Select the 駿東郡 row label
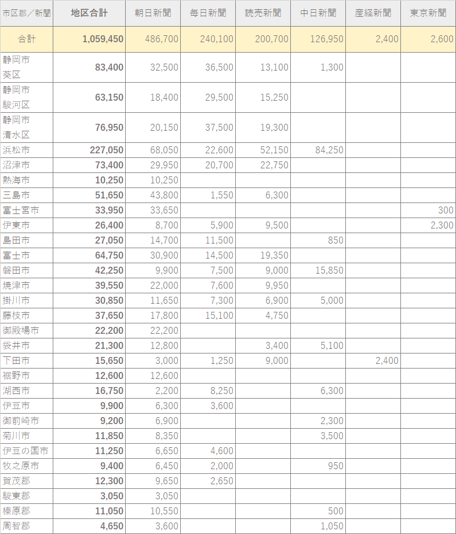Viewport: 456px width, 534px height. click(x=27, y=496)
